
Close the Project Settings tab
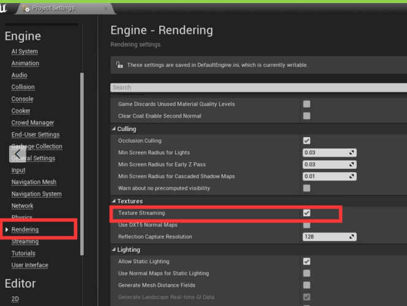click(106, 9)
